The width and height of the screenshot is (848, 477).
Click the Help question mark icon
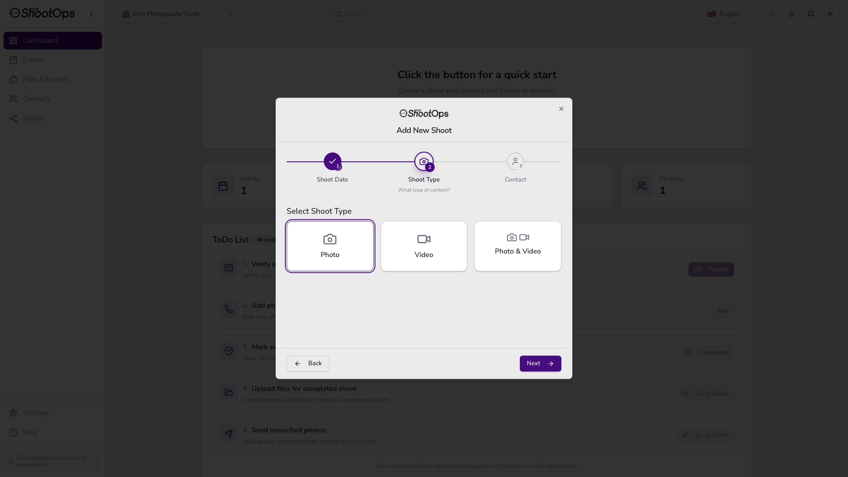coord(13,432)
